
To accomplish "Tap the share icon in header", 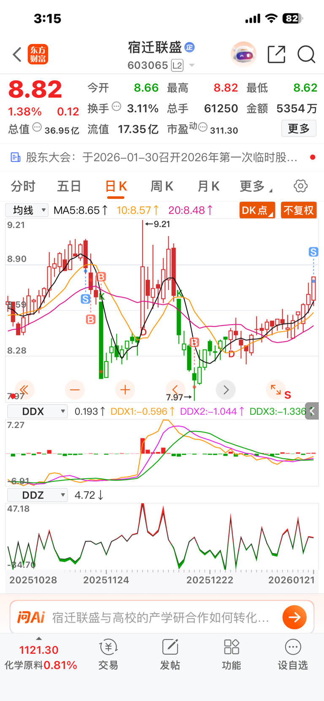I will tap(277, 54).
